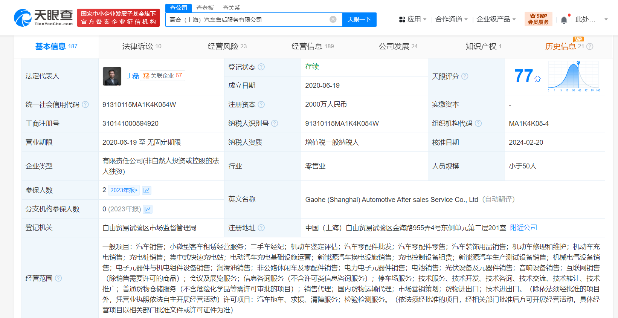The width and height of the screenshot is (618, 318).
Task: Switch to the 经营风险 tab
Action: pyautogui.click(x=227, y=46)
